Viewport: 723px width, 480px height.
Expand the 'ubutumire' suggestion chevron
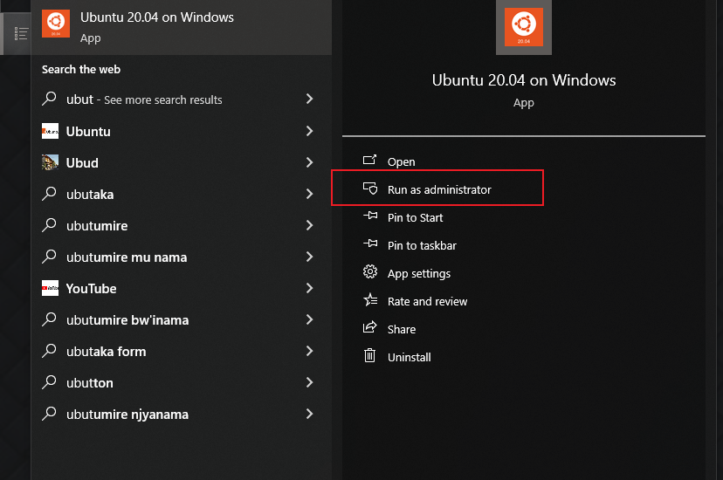309,225
